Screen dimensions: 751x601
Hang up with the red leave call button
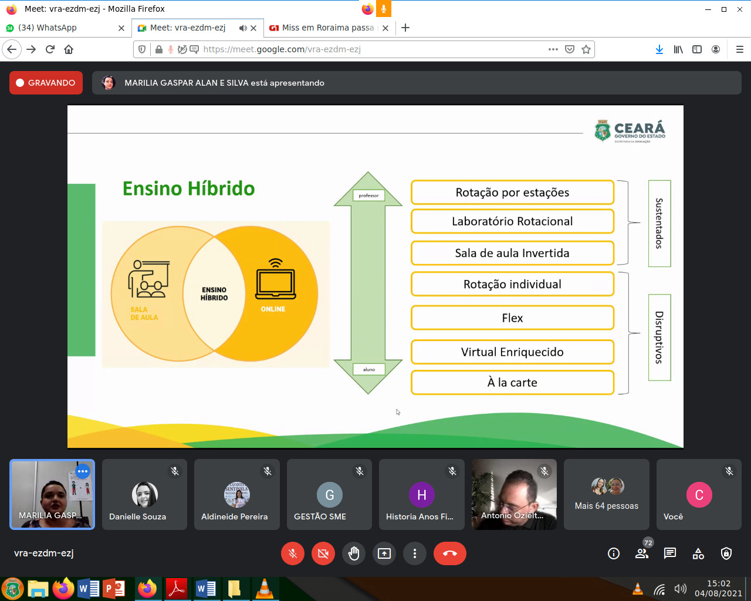tap(450, 553)
